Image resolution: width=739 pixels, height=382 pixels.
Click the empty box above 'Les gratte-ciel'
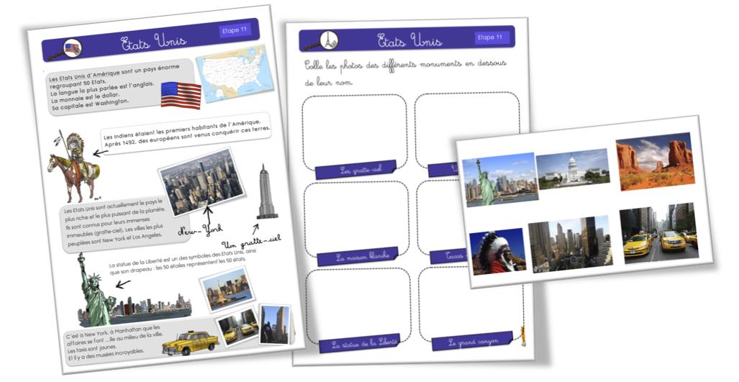[x=354, y=129]
